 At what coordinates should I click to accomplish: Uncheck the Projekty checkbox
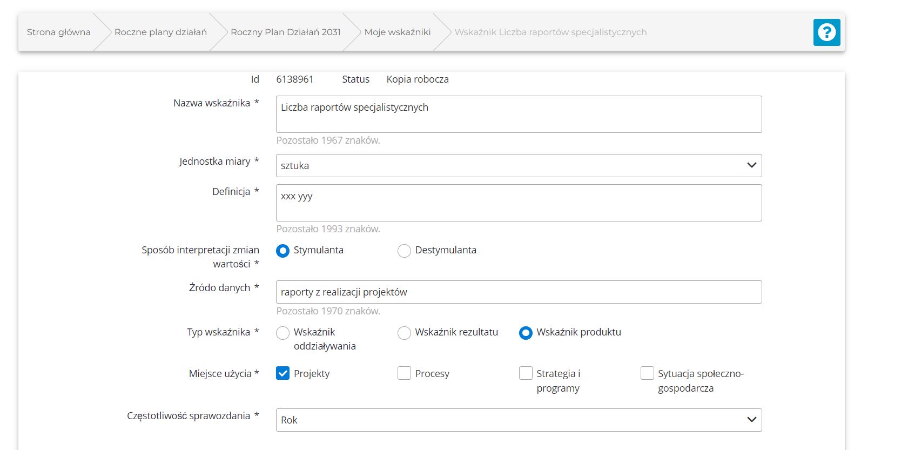coord(283,373)
